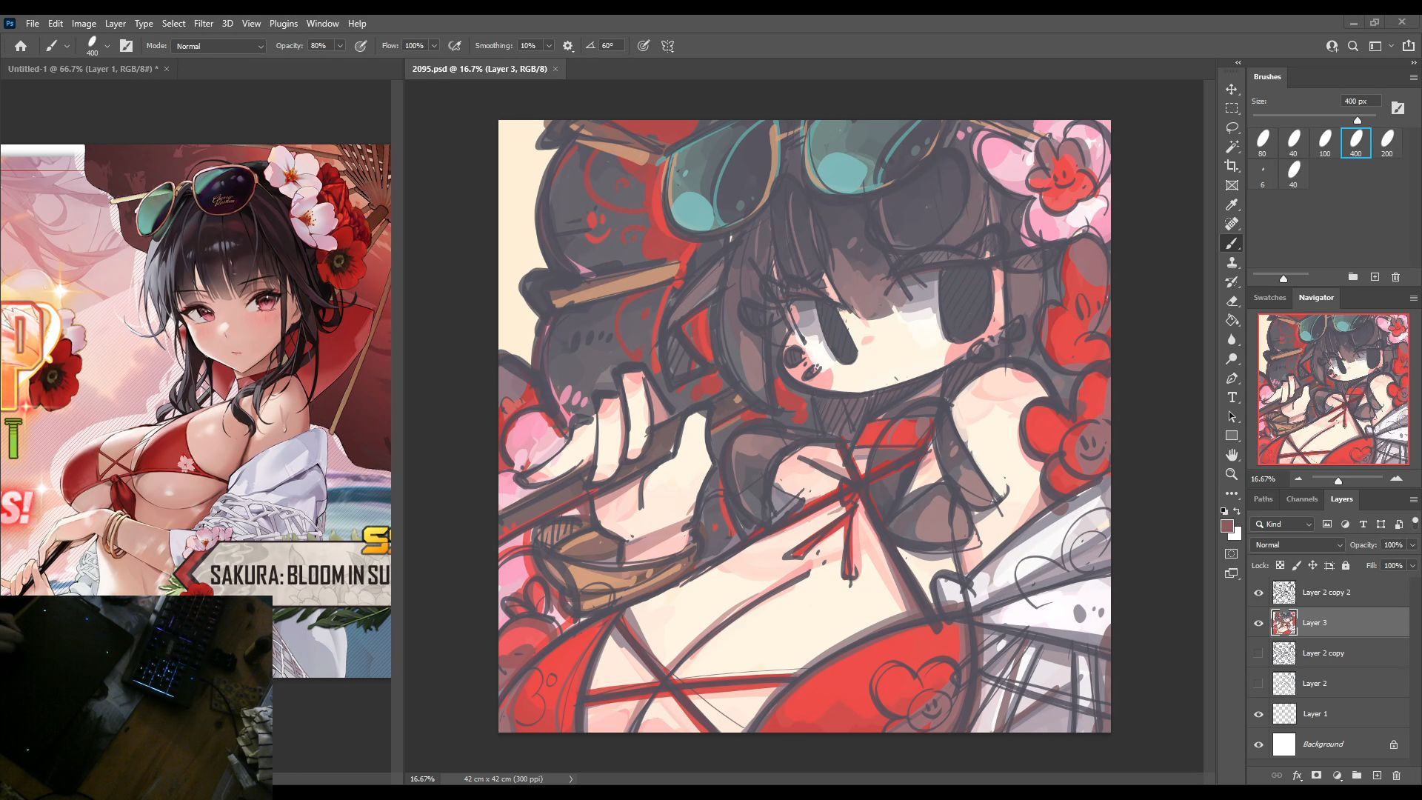Select the History Brush tool
Screen dimensions: 1422x800
pos(1232,281)
